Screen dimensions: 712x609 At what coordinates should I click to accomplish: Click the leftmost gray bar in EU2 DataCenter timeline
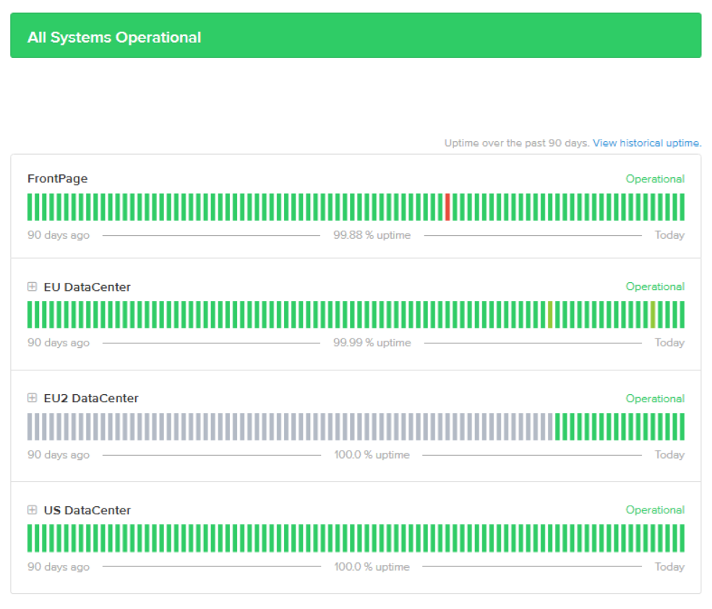[x=30, y=427]
